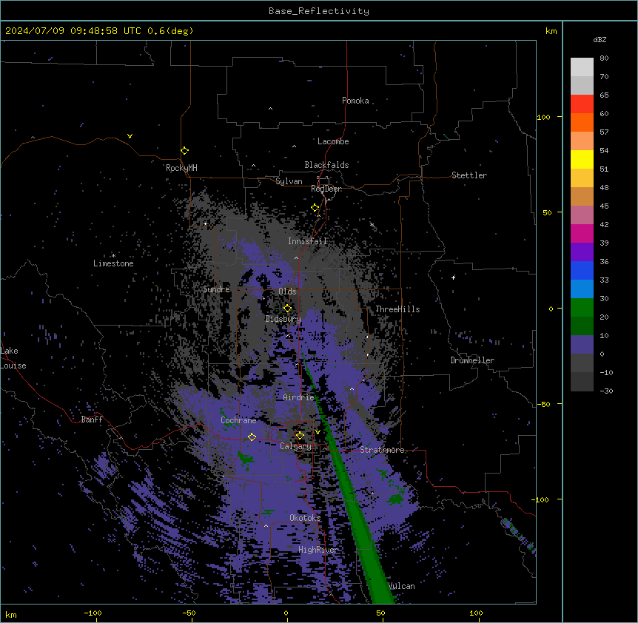Click the Olds city label
Image resolution: width=638 pixels, height=623 pixels.
287,292
